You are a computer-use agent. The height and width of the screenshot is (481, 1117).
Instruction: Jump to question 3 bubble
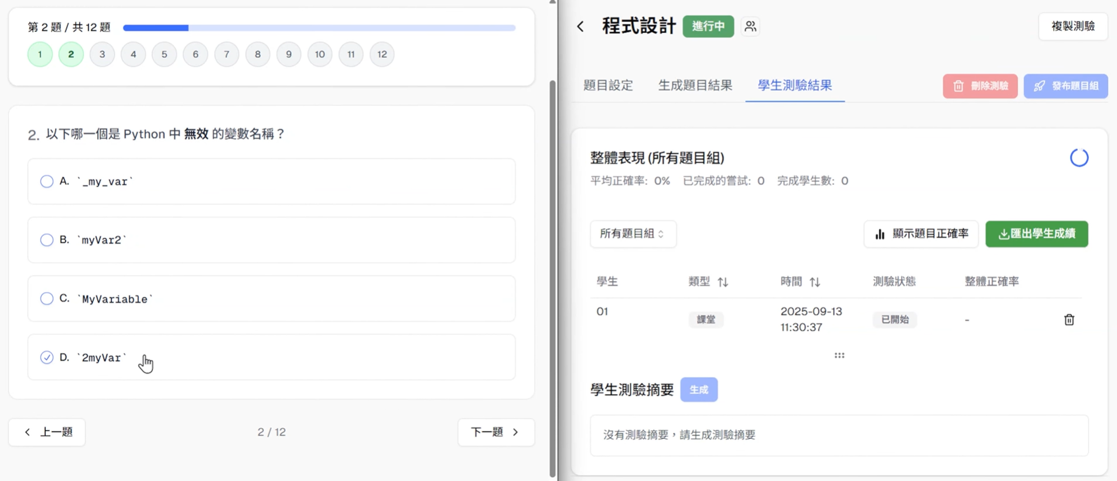pos(102,54)
